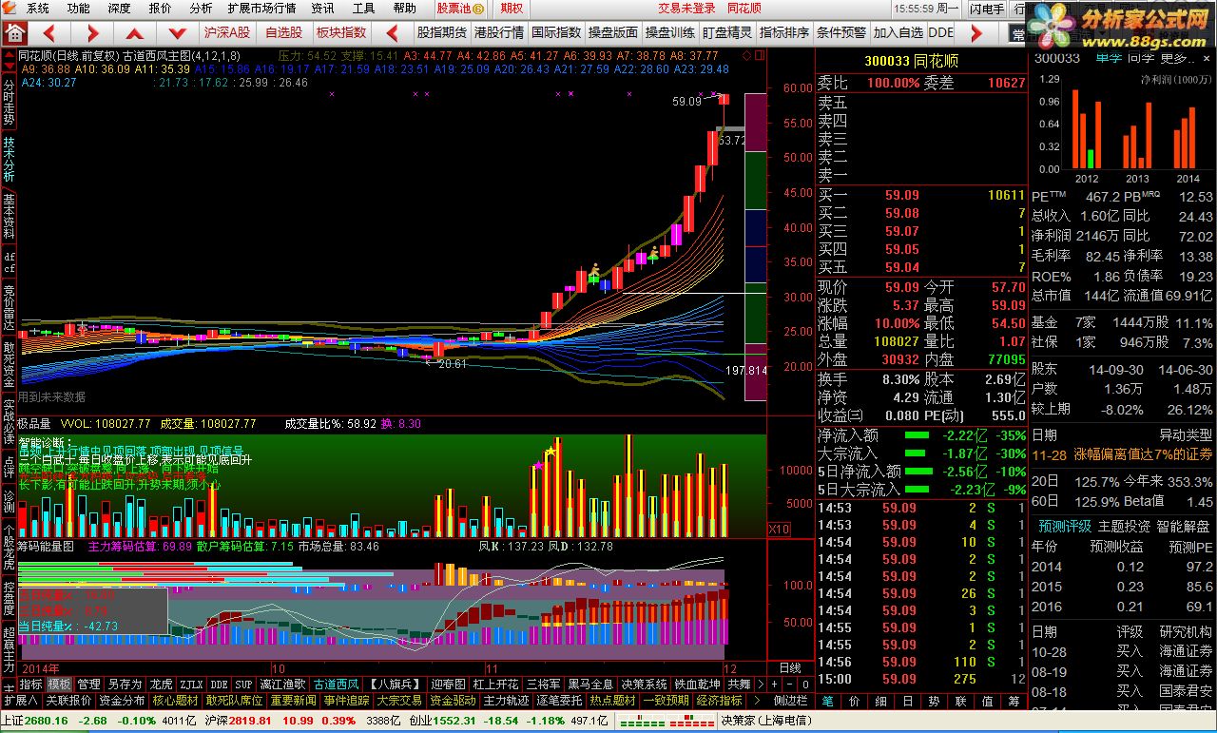Open the 预测评级 panel tab
The image size is (1217, 733).
(1065, 526)
